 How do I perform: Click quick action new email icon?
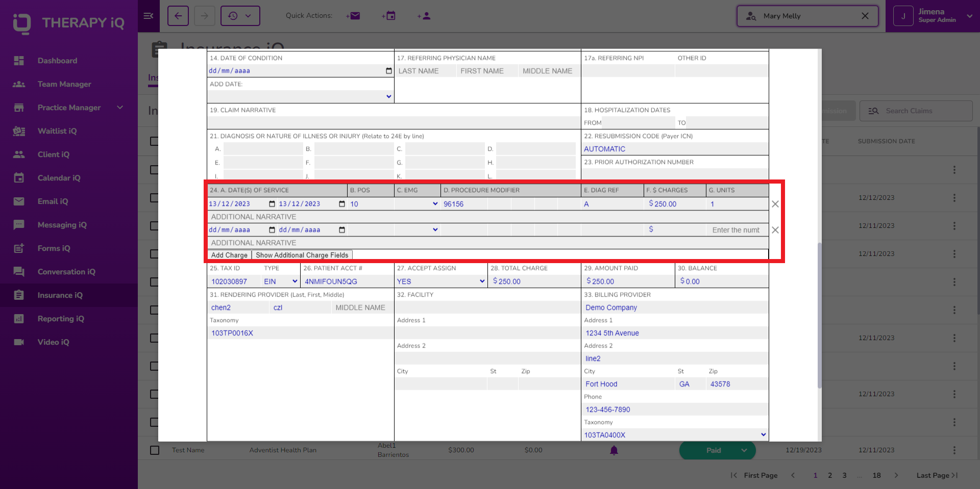pyautogui.click(x=353, y=16)
